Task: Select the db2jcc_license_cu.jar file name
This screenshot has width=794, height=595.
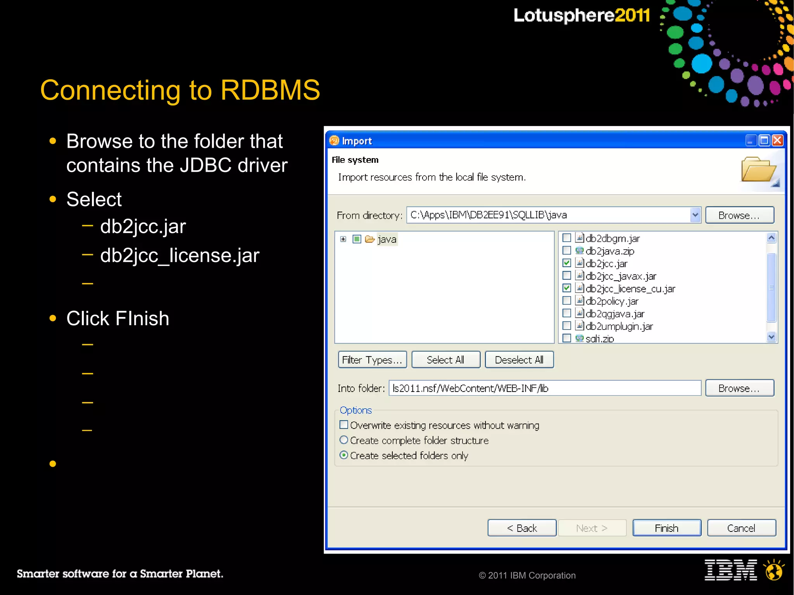Action: coord(630,289)
